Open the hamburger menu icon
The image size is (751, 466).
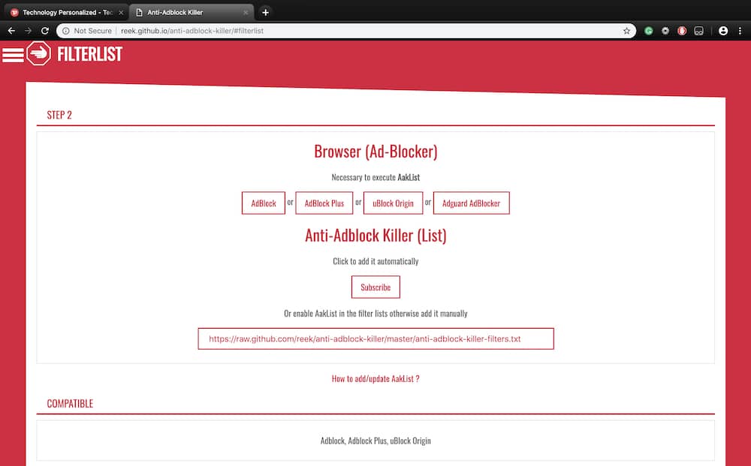pos(13,55)
